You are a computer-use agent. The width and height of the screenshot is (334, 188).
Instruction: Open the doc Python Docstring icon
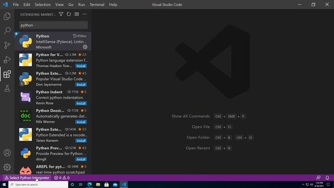coord(26,116)
